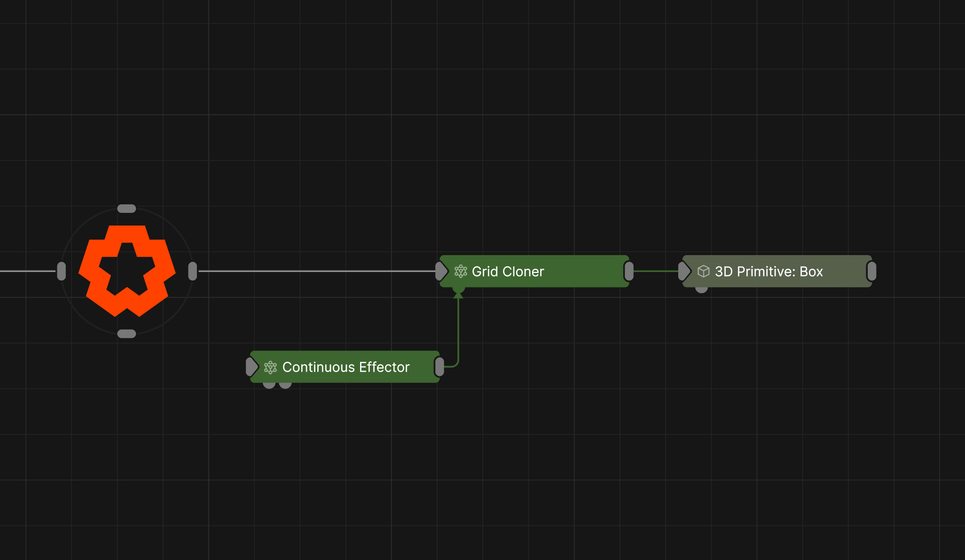Click the Continuous Effector input port
The height and width of the screenshot is (560, 965).
click(x=252, y=367)
